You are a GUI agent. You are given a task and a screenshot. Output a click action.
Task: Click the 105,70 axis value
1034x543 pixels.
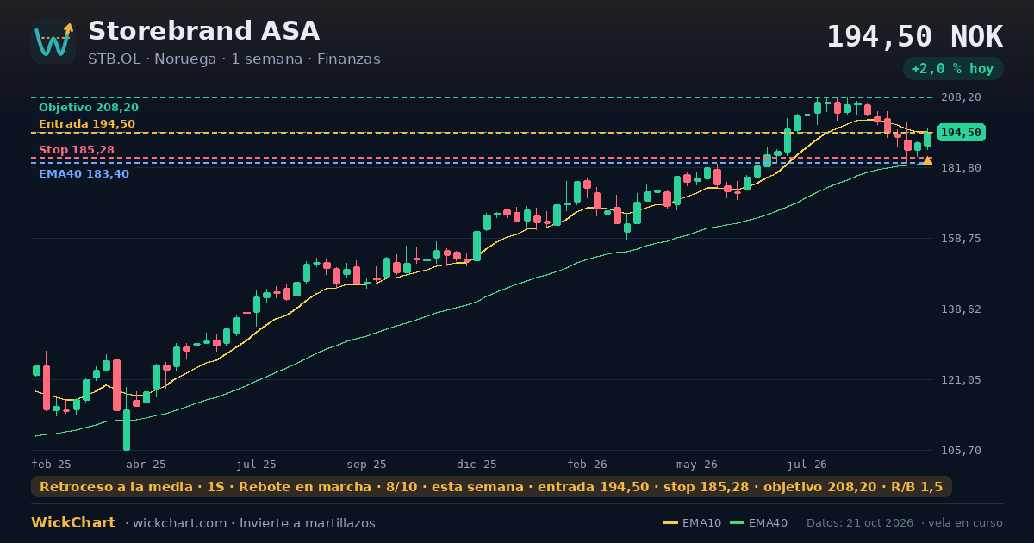(961, 450)
